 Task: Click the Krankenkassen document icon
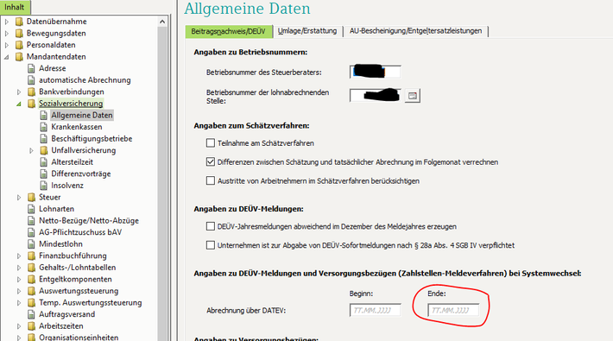coord(44,127)
